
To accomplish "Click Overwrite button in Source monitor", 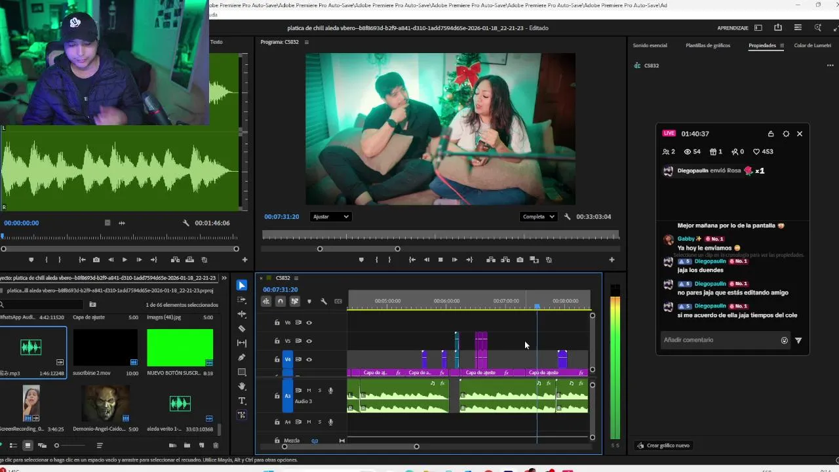I will pyautogui.click(x=189, y=260).
